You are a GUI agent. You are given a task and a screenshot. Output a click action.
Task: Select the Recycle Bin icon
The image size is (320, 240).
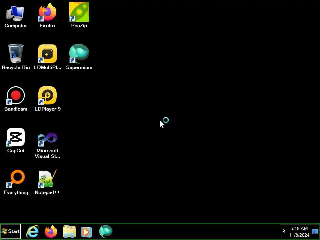[16, 57]
